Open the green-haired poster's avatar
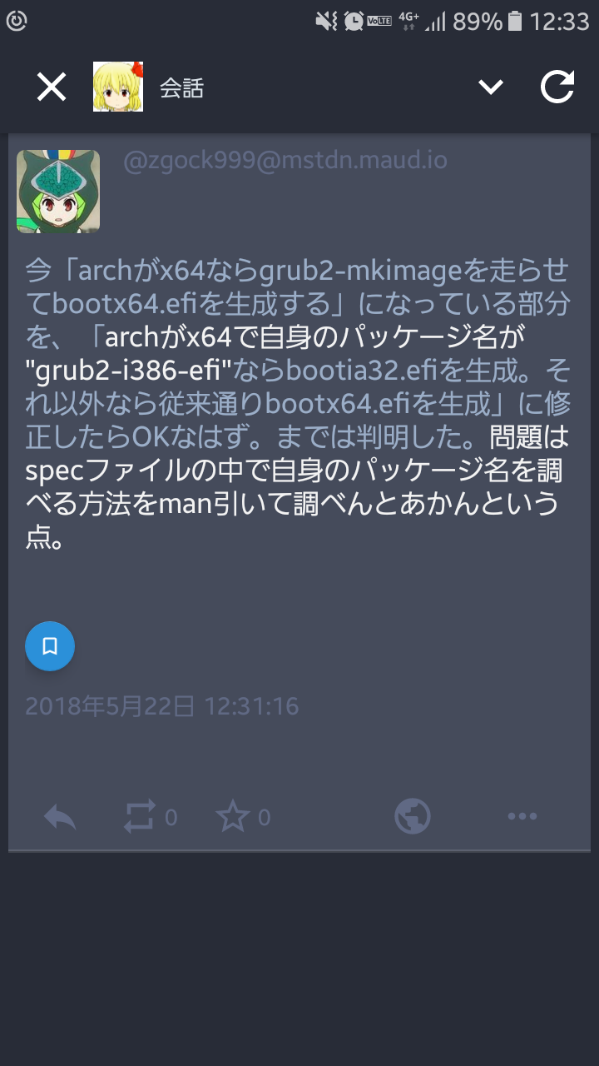 [x=58, y=192]
